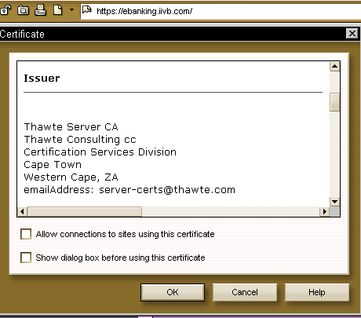Enable Allow connections to sites using this certificate
361x318 pixels.
(x=26, y=234)
